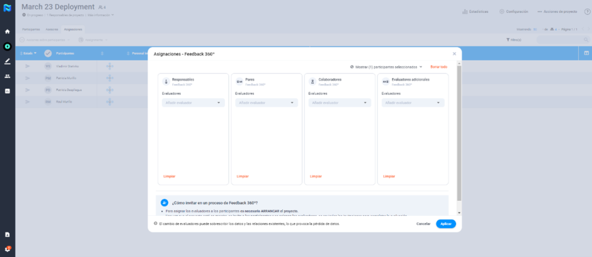Screen dimensions: 592x257
Task: Switch to the Participantes tab
Action: click(x=31, y=29)
